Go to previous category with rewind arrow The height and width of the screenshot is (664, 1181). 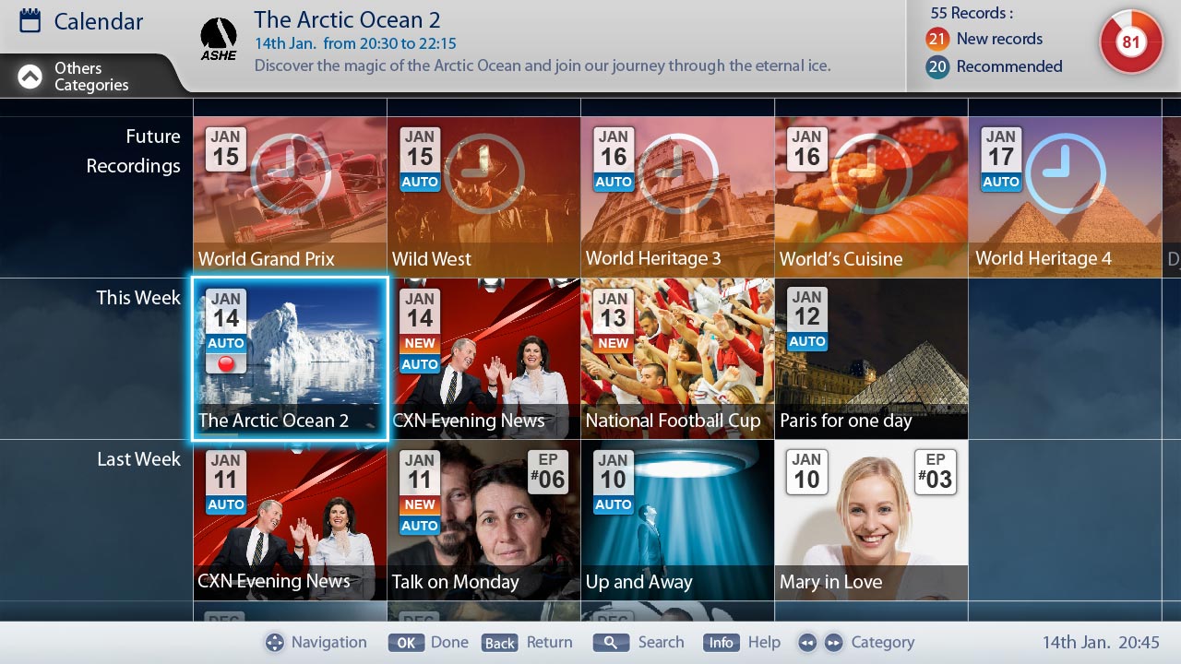point(807,643)
